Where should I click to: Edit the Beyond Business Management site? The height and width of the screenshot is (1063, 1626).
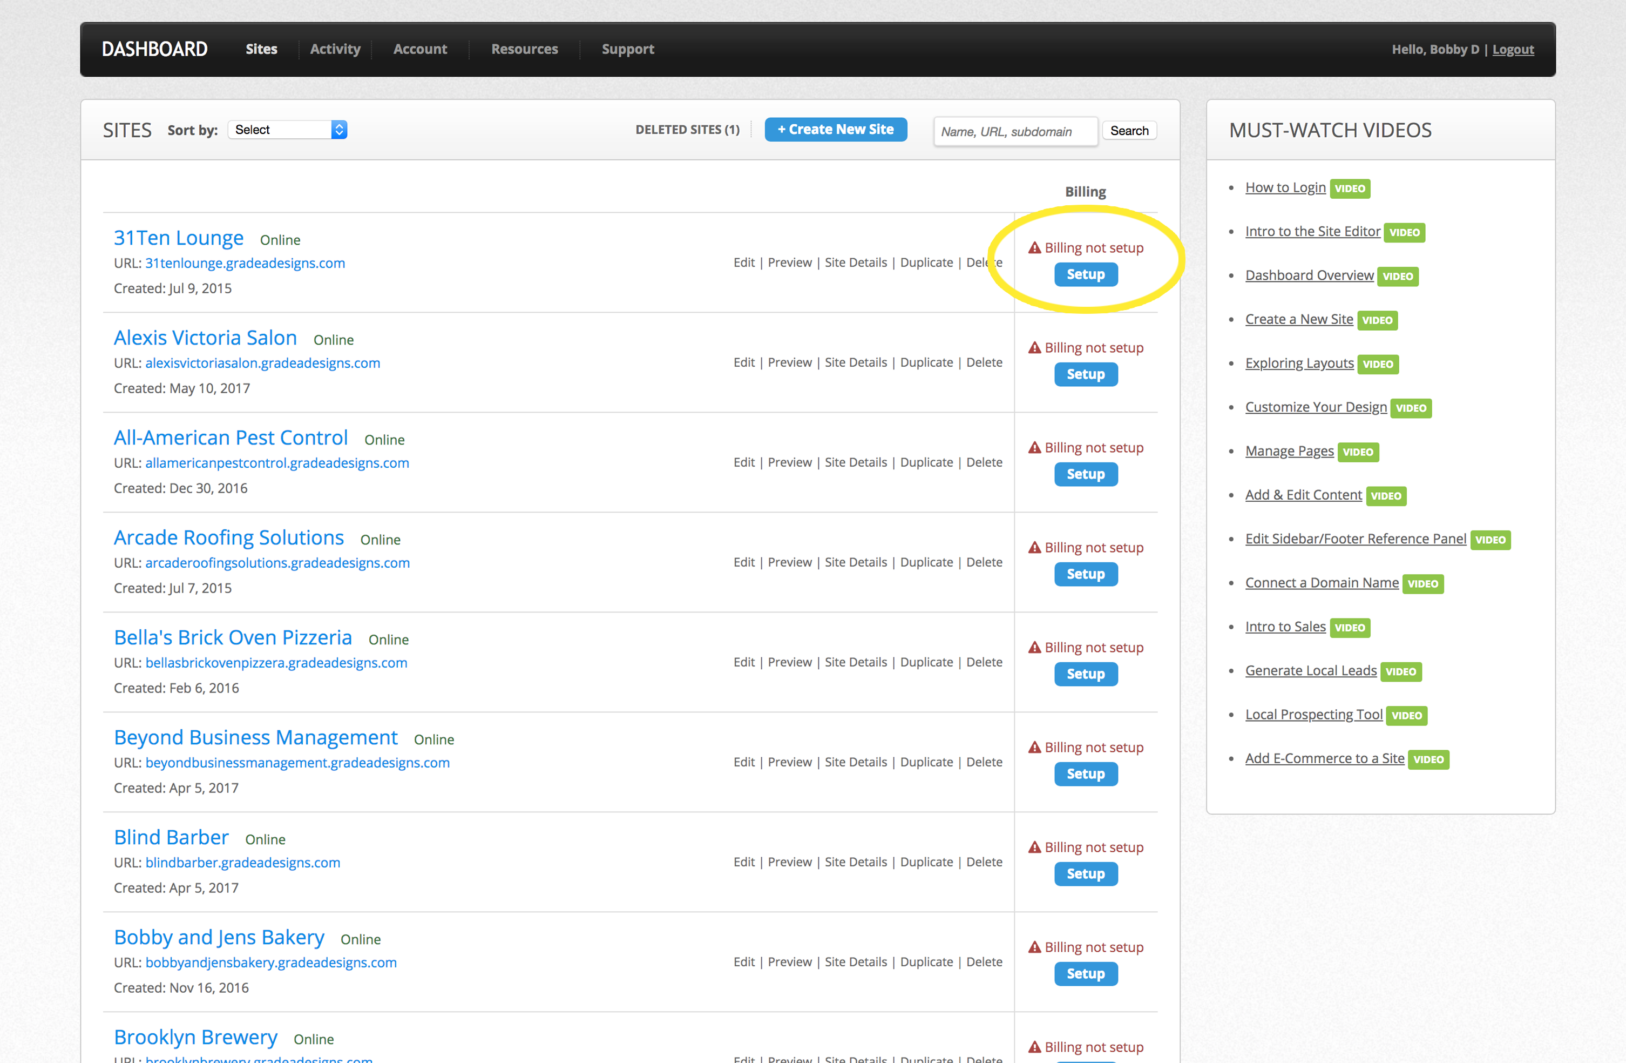[744, 762]
